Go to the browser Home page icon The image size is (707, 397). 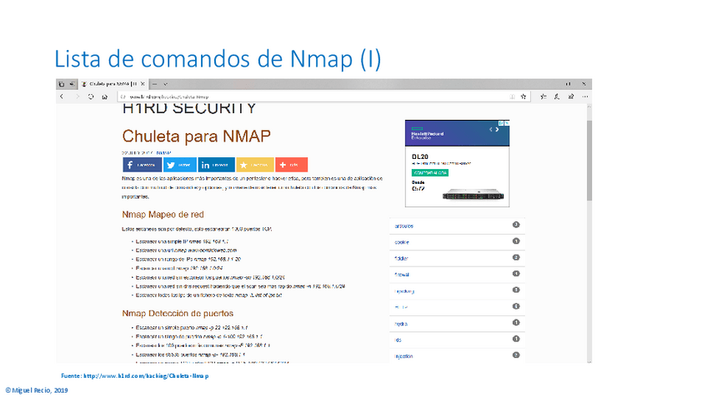104,97
